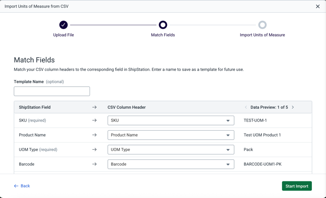Close the Import Units of Measure dialog

click(x=318, y=6)
